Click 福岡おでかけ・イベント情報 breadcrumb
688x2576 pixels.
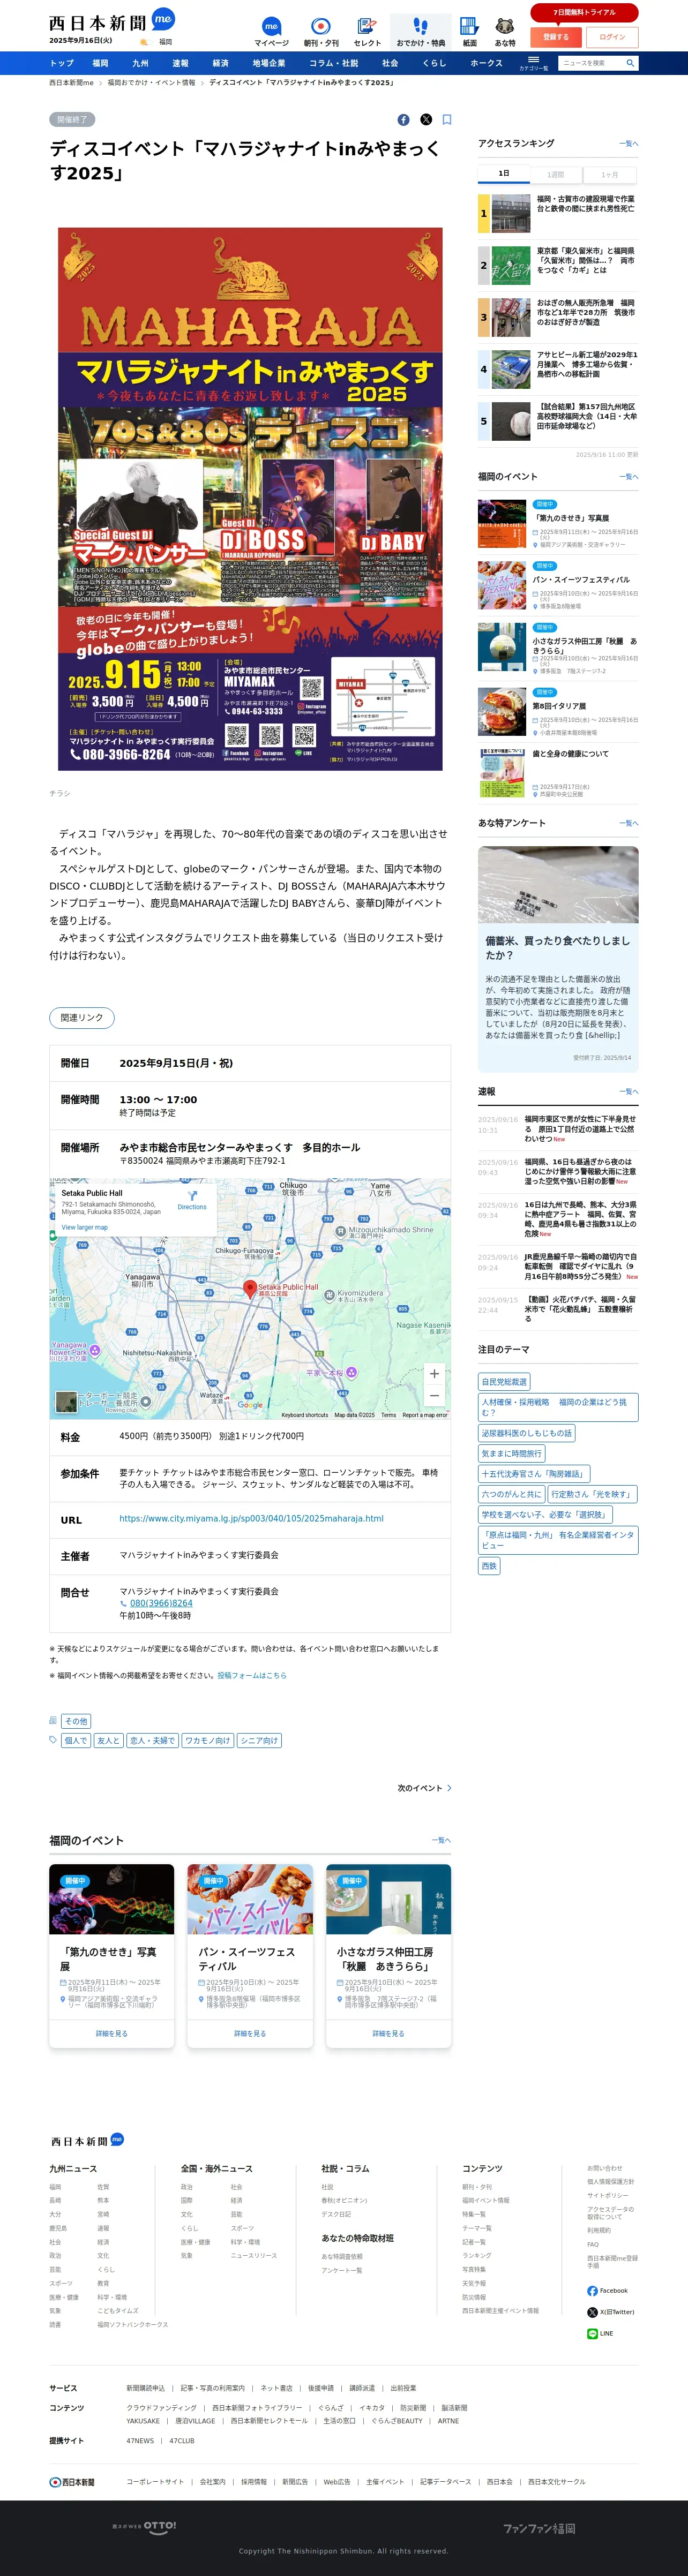(x=151, y=83)
